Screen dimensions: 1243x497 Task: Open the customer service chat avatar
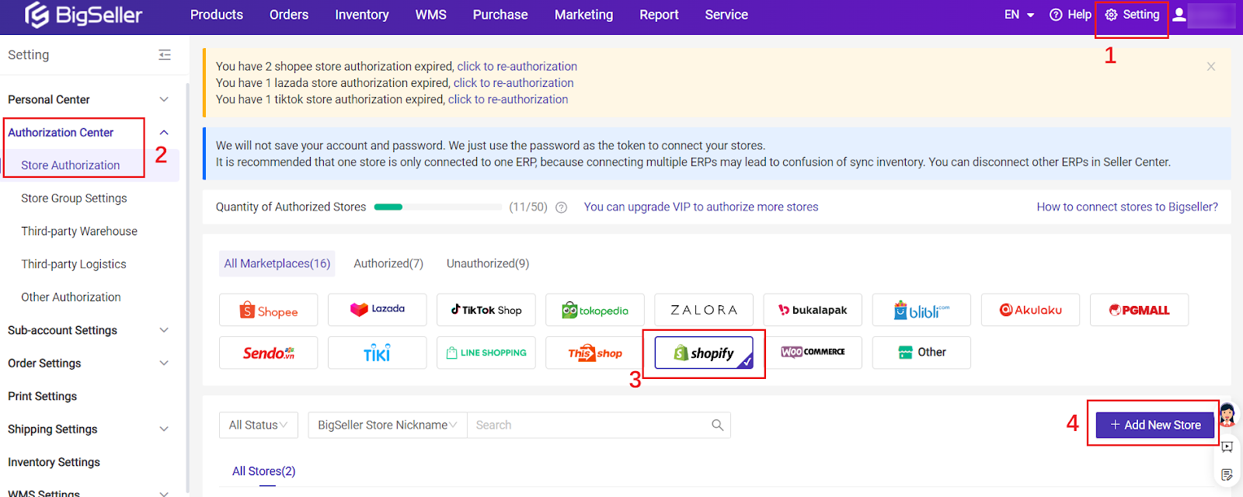pos(1227,415)
